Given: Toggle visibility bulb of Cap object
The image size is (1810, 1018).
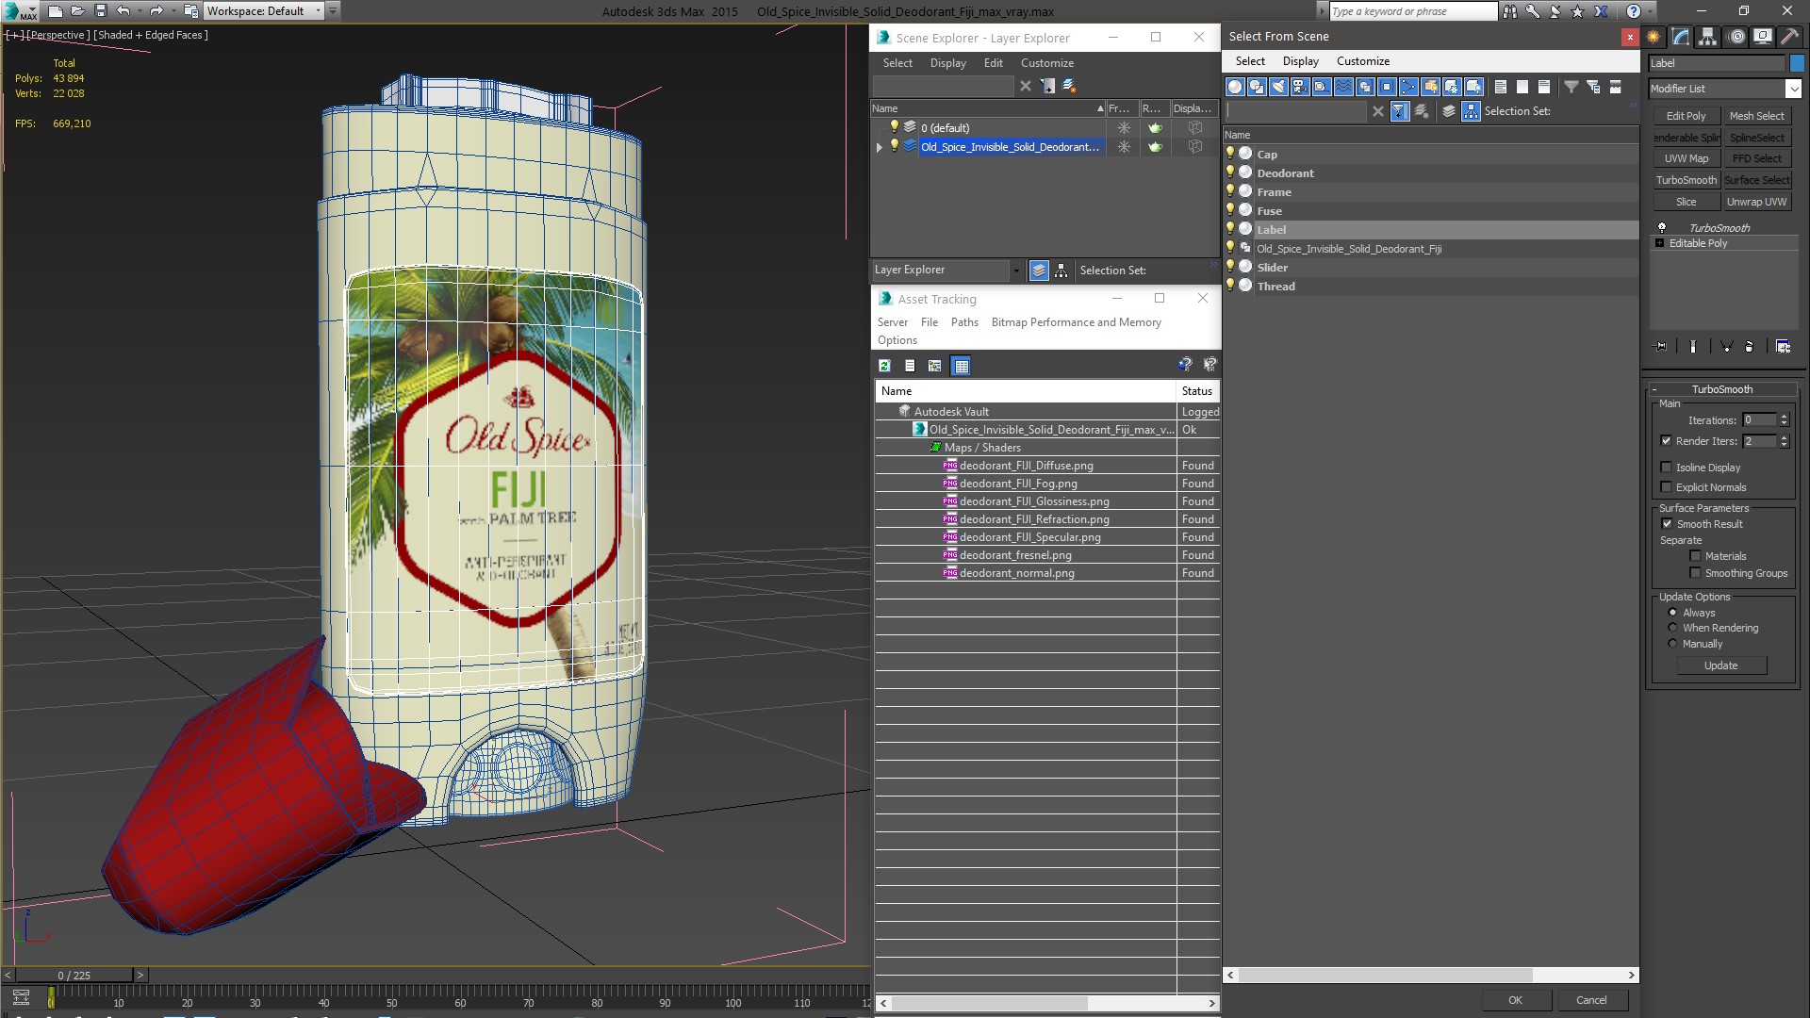Looking at the screenshot, I should [x=1230, y=154].
